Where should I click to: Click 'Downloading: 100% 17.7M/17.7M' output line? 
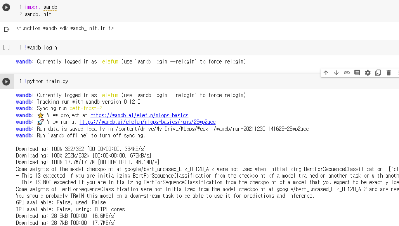(88, 162)
